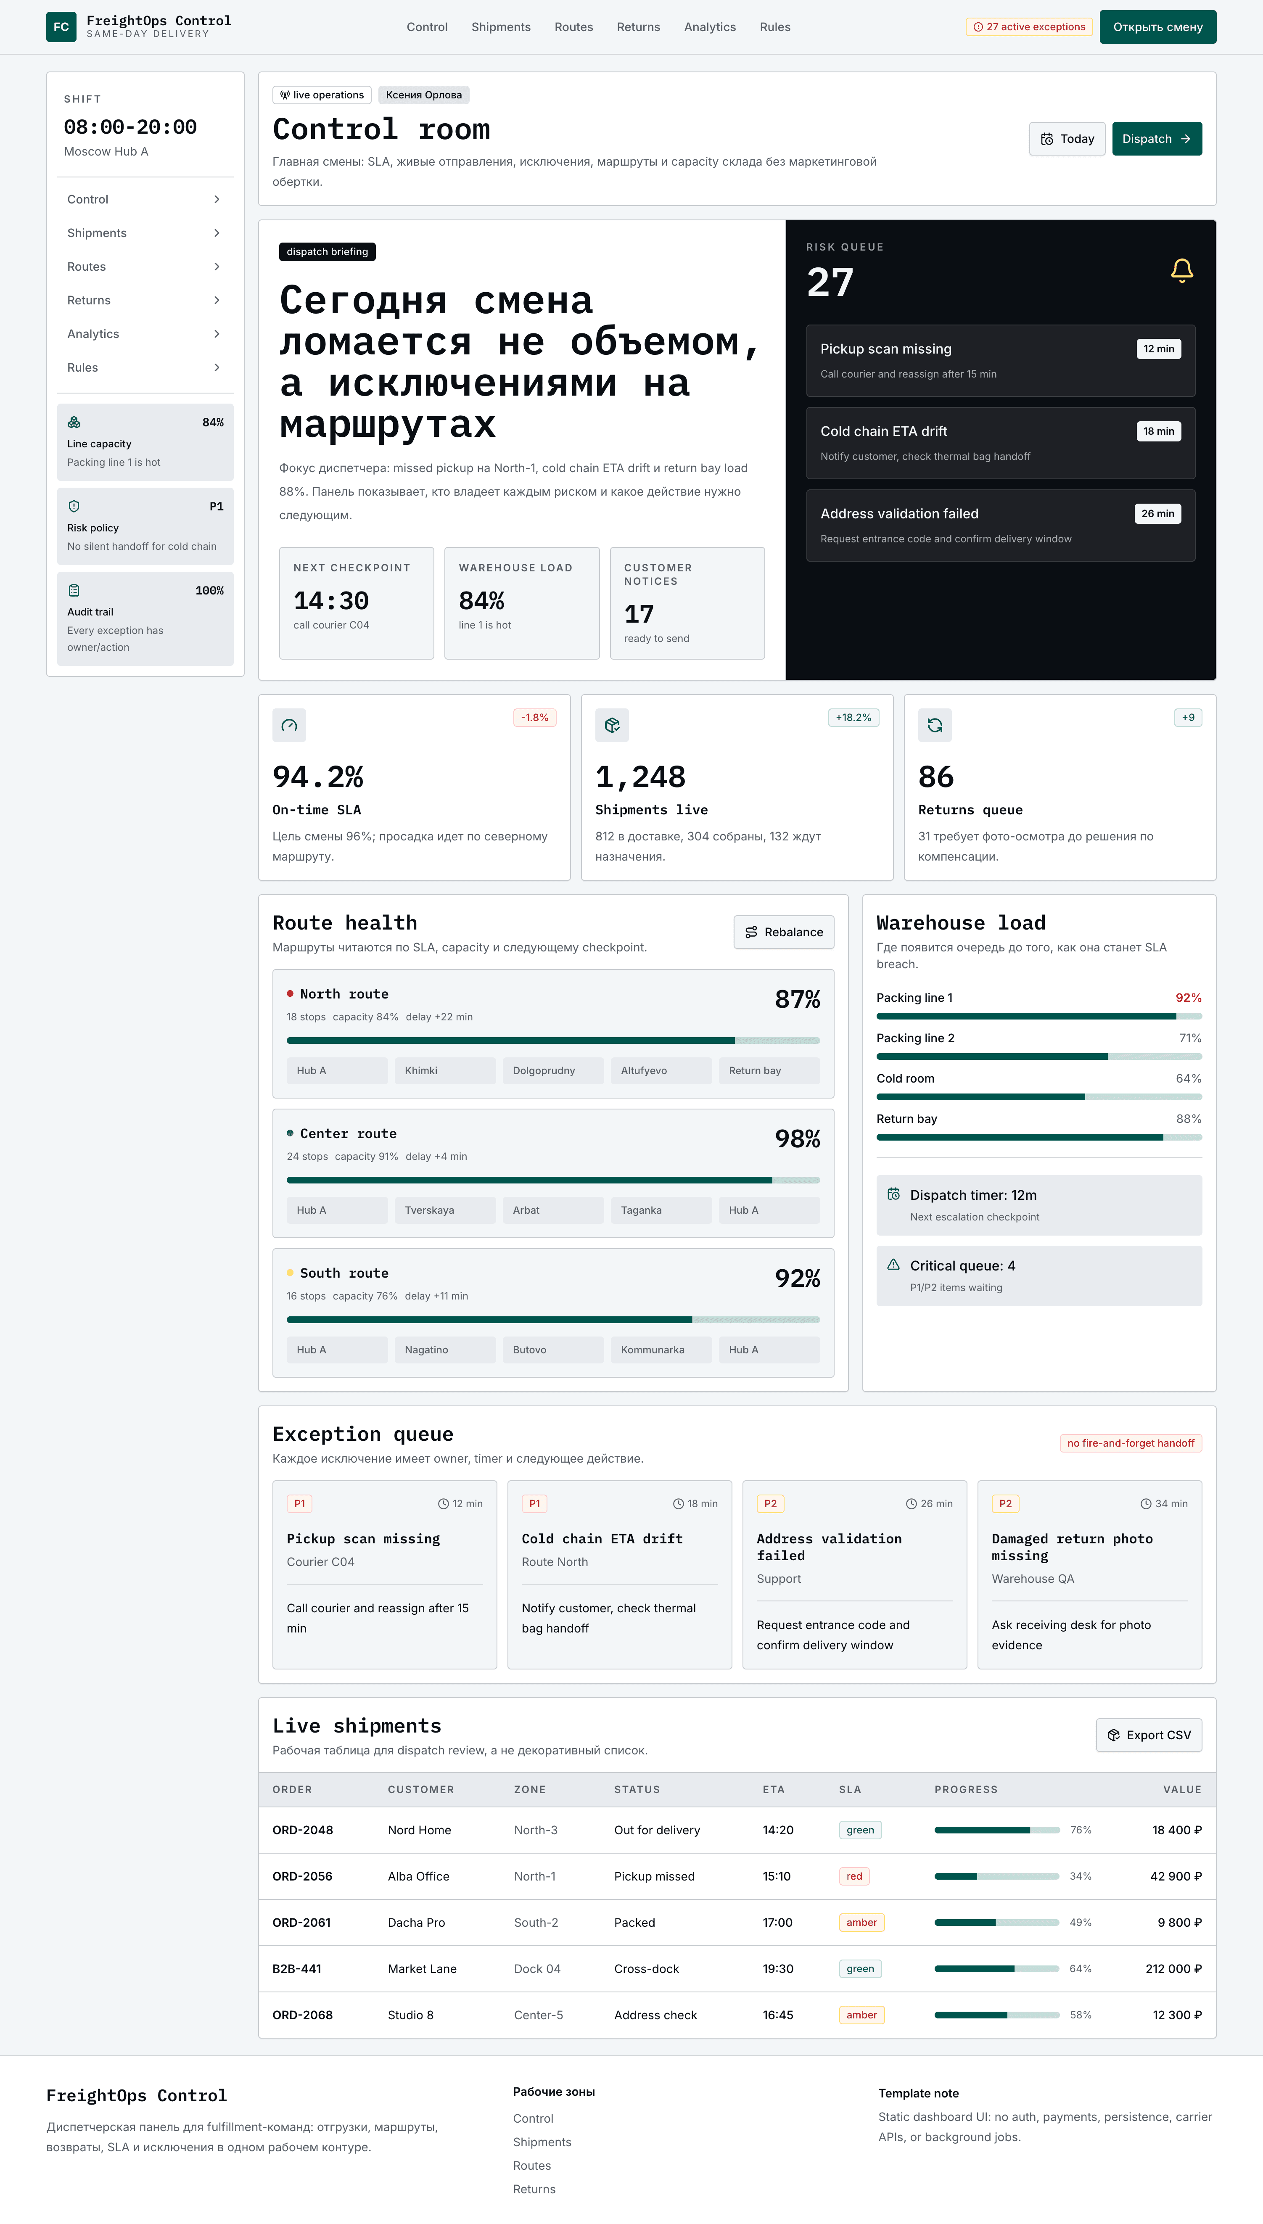Click the Rebalance button in Route health
The width and height of the screenshot is (1263, 2224).
[783, 932]
